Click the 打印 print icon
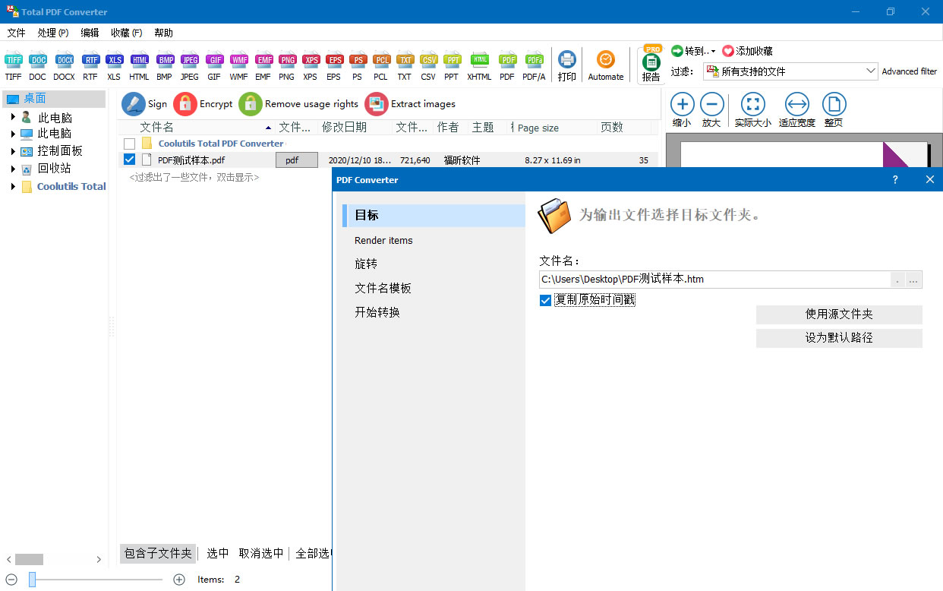This screenshot has width=943, height=591. coord(566,60)
